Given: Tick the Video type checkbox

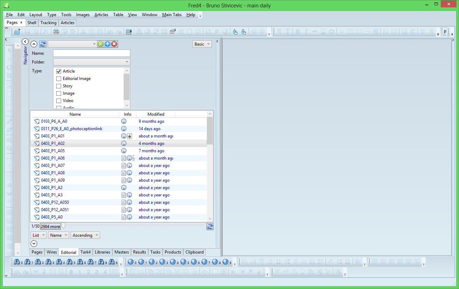Looking at the screenshot, I should click(x=59, y=101).
